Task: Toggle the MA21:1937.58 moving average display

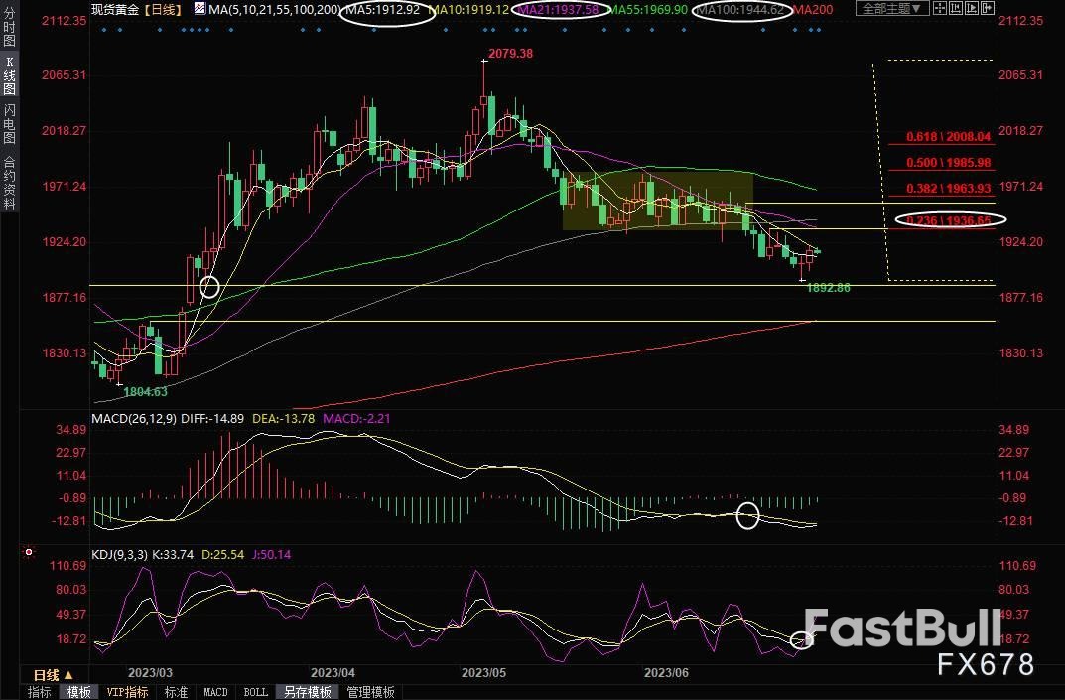Action: 561,9
